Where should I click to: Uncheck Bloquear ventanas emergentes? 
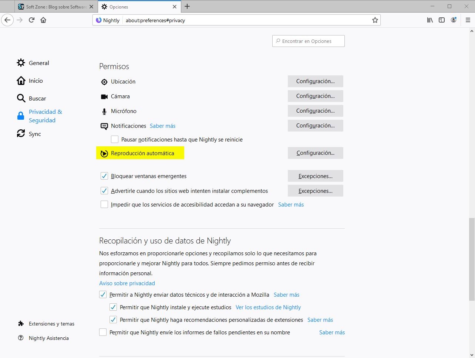click(104, 176)
